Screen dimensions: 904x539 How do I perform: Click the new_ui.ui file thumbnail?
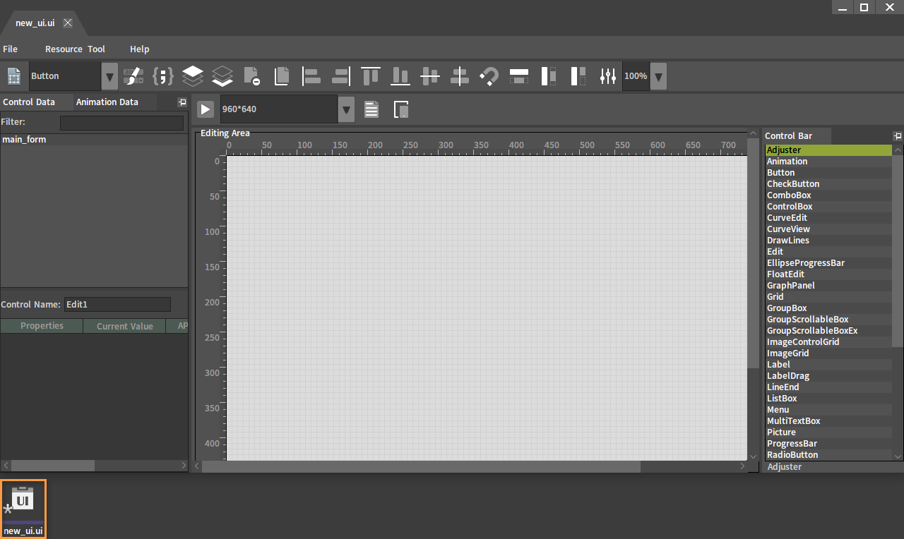[x=23, y=509]
